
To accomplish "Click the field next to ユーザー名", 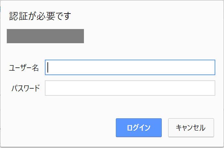I will point(130,67).
